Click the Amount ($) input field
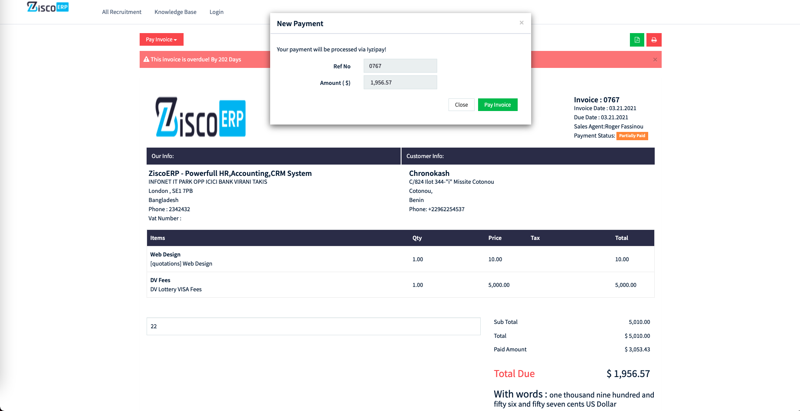The height and width of the screenshot is (411, 800). coord(400,82)
